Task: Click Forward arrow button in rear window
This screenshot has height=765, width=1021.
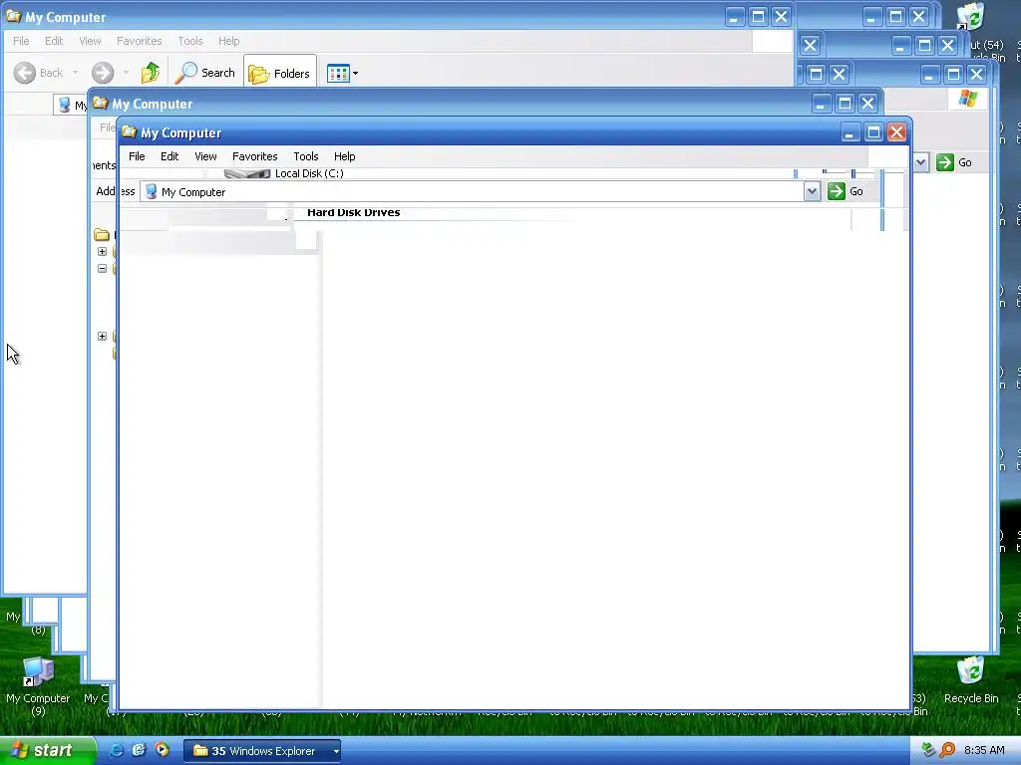Action: [103, 73]
